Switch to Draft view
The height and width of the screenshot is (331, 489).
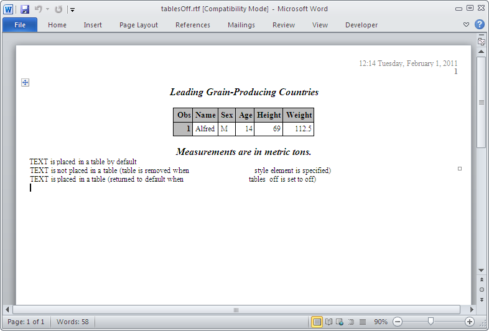pos(362,322)
